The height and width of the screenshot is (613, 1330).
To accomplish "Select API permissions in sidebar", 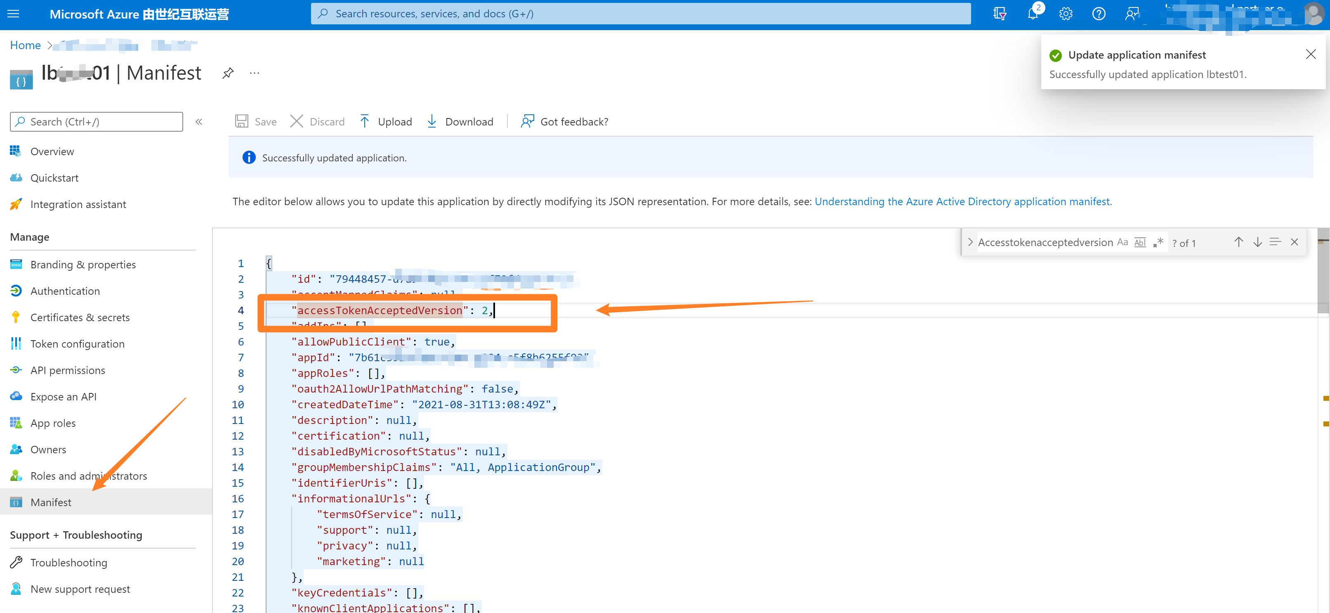I will [67, 370].
